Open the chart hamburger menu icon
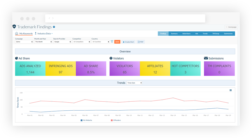Screen dimensions: 252x138 coord(231,90)
